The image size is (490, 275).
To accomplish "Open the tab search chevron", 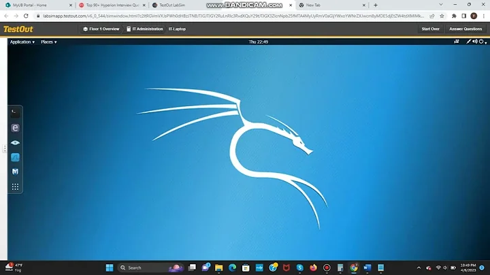I will pos(441,5).
